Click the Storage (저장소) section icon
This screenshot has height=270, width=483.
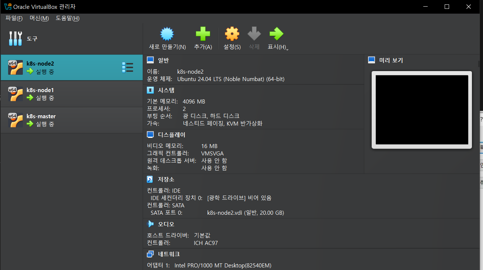(x=150, y=179)
